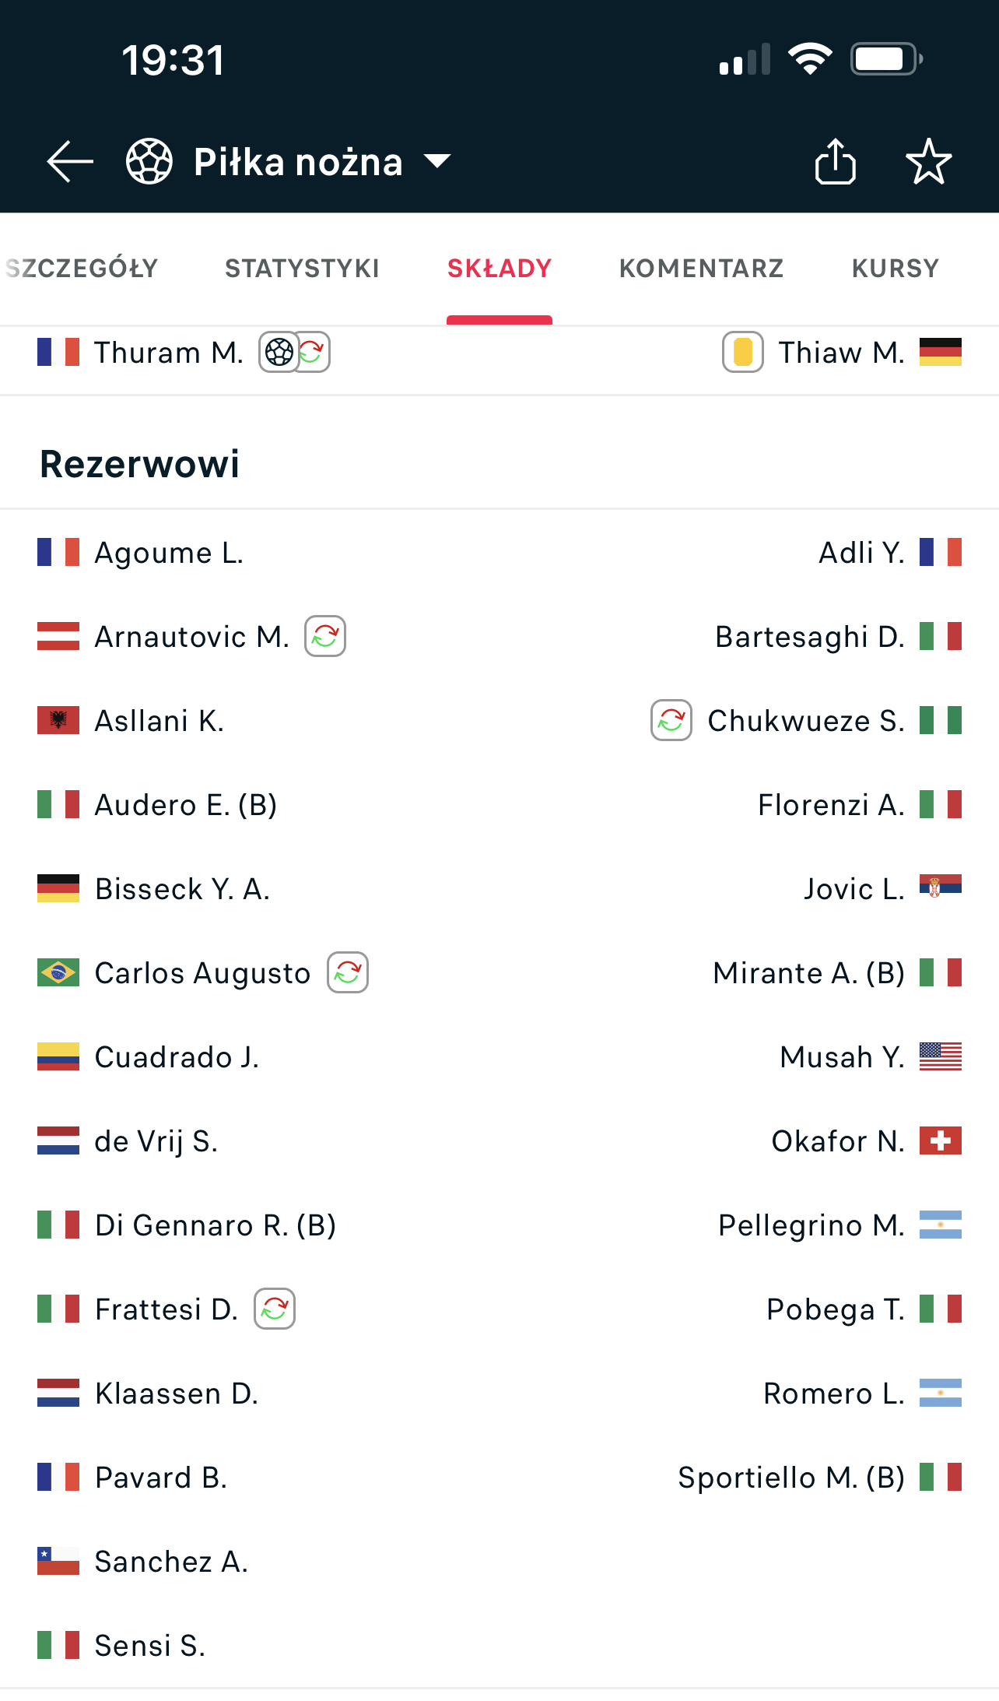Open player Okafor N.
This screenshot has height=1701, width=999.
pos(837,1141)
